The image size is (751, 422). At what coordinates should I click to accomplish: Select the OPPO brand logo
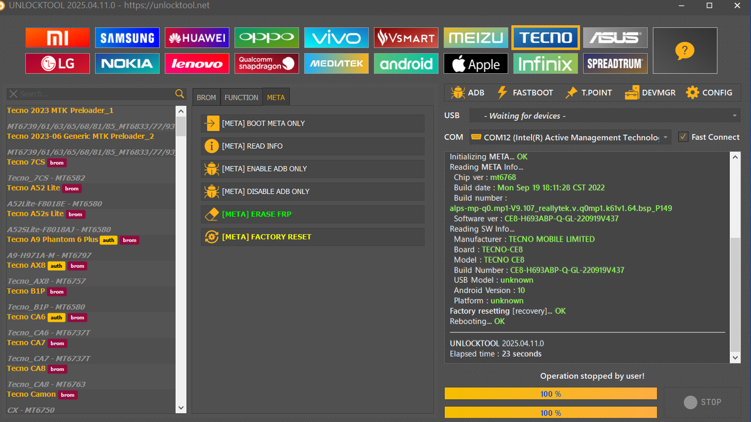pos(267,38)
